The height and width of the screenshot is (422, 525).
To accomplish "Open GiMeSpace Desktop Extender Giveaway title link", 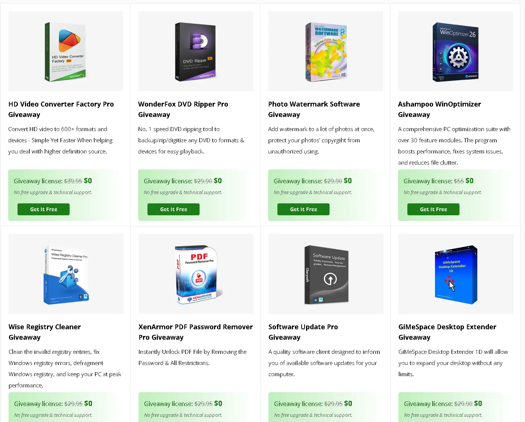I will point(447,332).
